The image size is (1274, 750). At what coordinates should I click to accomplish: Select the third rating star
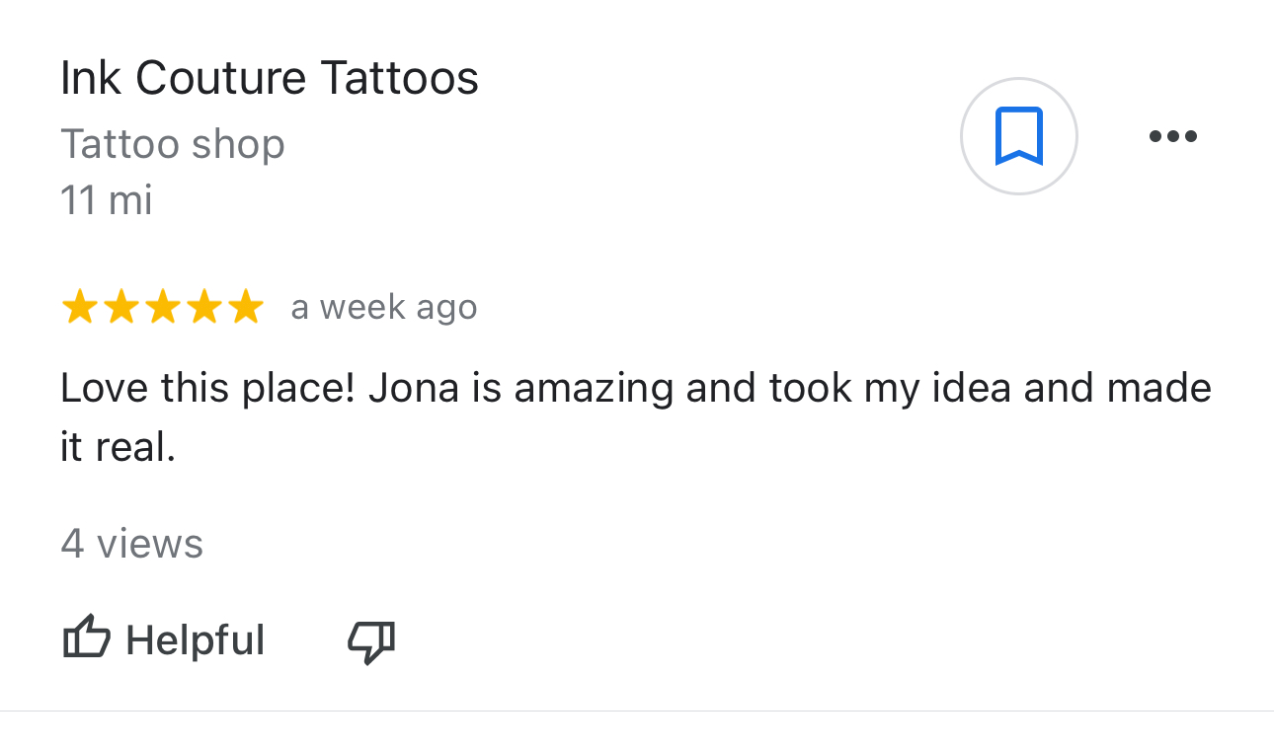[162, 308]
